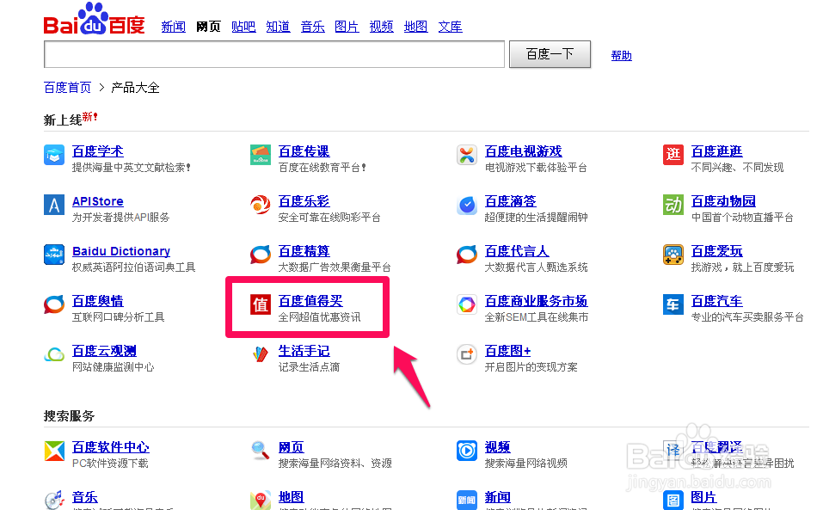Click the 全网超值优惠资讯 description text

[x=319, y=317]
